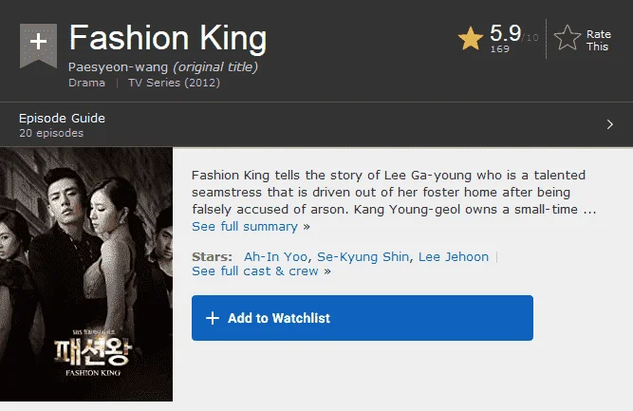Click the Rate This text label

(x=598, y=41)
